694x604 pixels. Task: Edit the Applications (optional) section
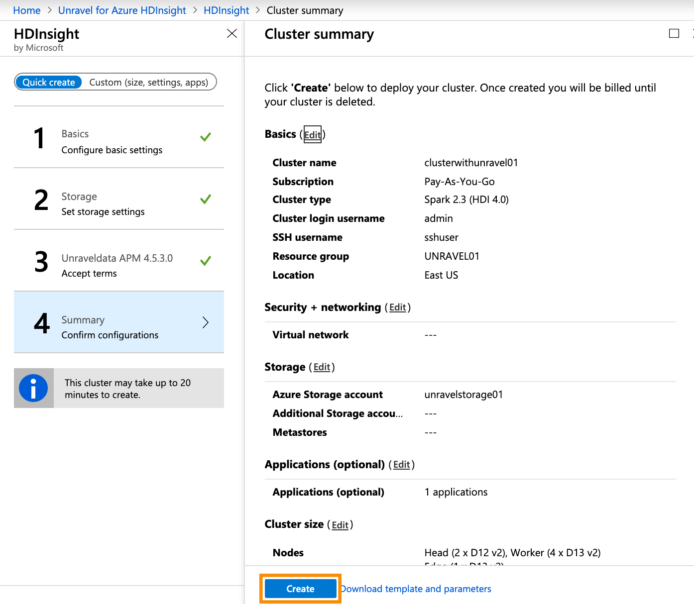pyautogui.click(x=402, y=465)
